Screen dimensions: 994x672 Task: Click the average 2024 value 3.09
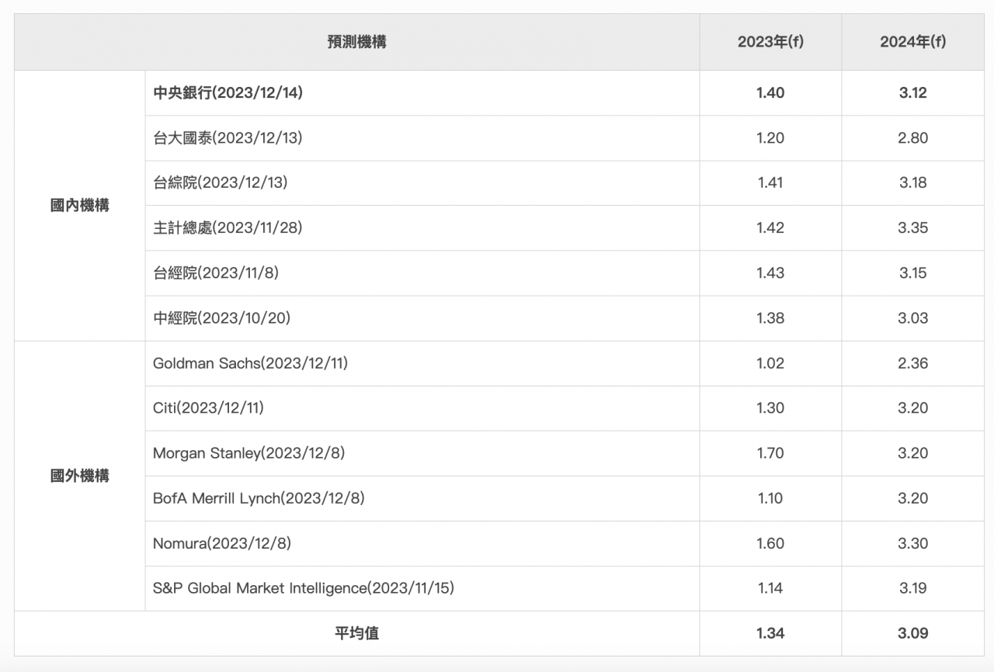912,633
